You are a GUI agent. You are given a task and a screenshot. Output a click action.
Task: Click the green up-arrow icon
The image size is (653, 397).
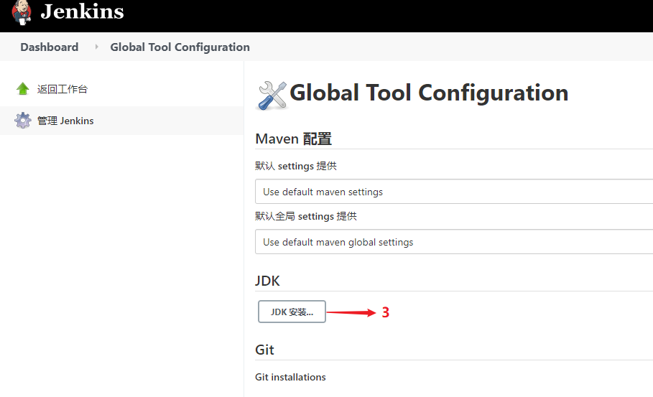[x=22, y=88]
